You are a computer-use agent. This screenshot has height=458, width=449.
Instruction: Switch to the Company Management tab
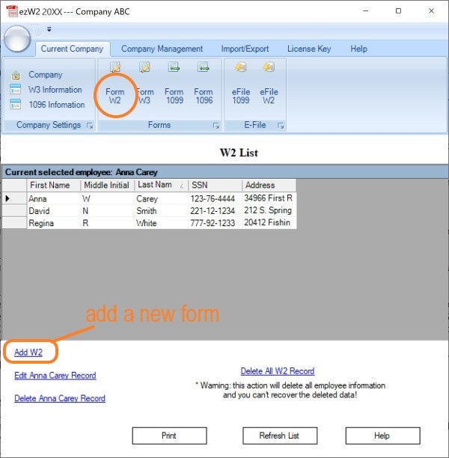point(162,49)
